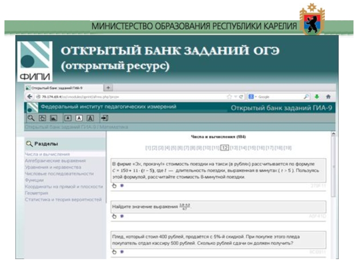Click the Karelia coat of arms emblem
This screenshot has height=267, width=356.
(312, 19)
